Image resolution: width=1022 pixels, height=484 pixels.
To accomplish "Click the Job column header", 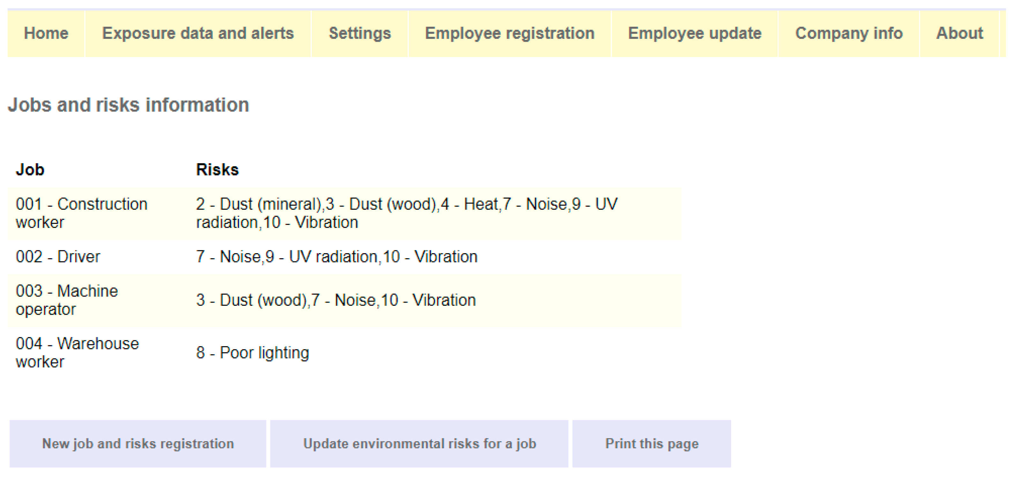I will (30, 170).
